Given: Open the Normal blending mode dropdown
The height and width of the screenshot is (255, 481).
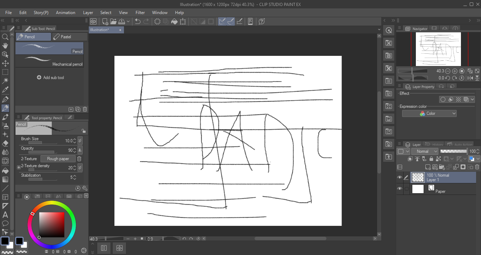Looking at the screenshot, I should pos(425,151).
